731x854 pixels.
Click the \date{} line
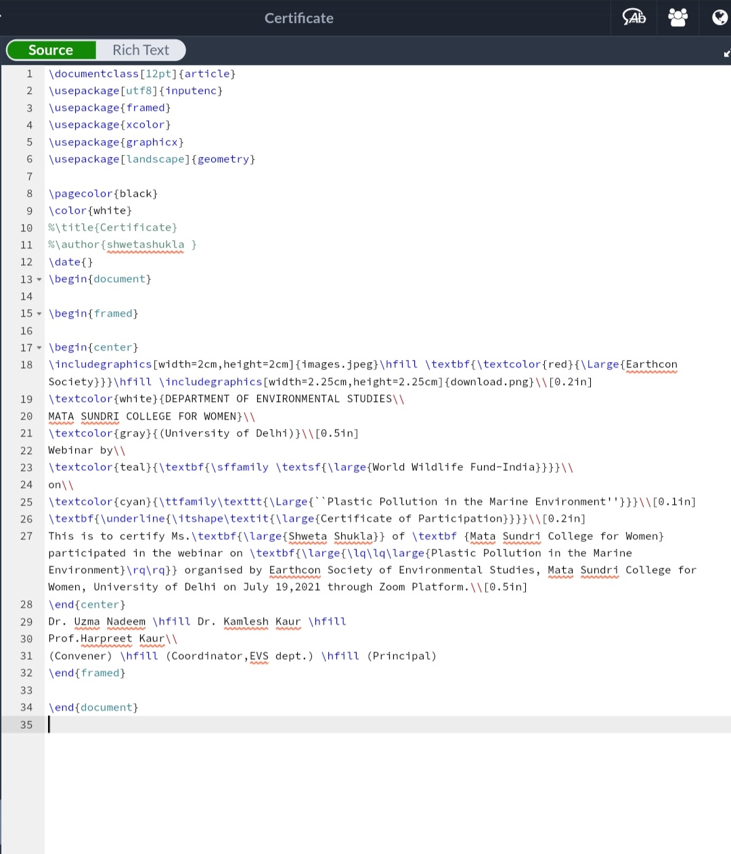[x=70, y=262]
